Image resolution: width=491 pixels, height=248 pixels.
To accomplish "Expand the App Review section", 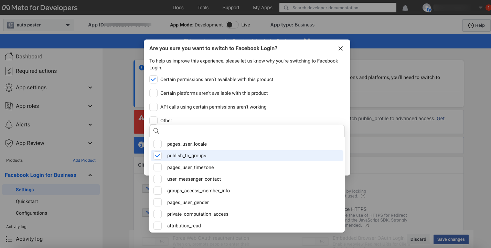I will [x=90, y=143].
